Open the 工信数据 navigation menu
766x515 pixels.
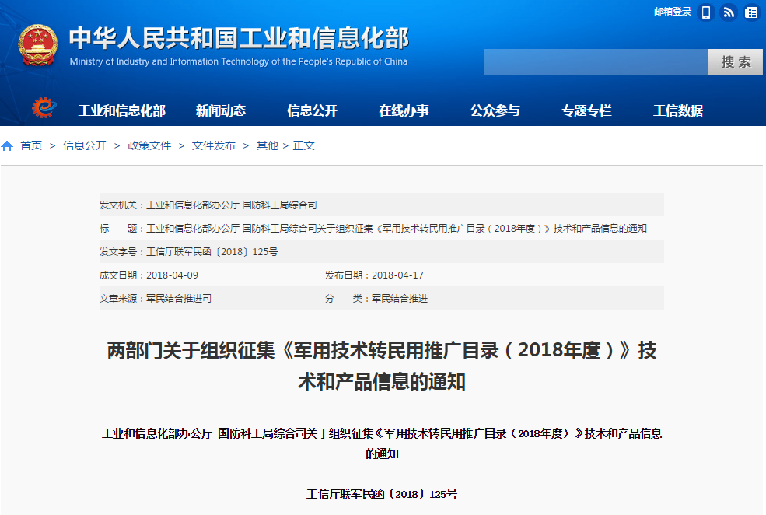[678, 111]
